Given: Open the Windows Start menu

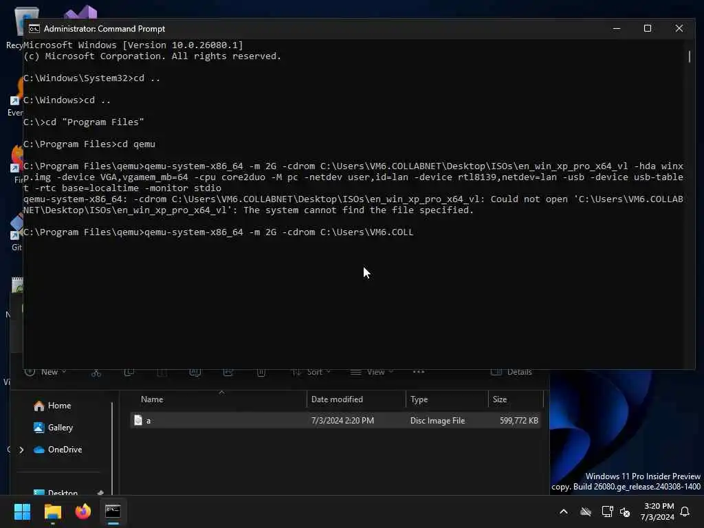Looking at the screenshot, I should click(x=22, y=511).
